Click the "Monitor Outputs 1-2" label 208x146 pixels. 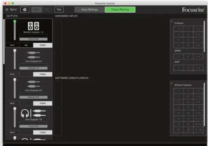(x=34, y=32)
